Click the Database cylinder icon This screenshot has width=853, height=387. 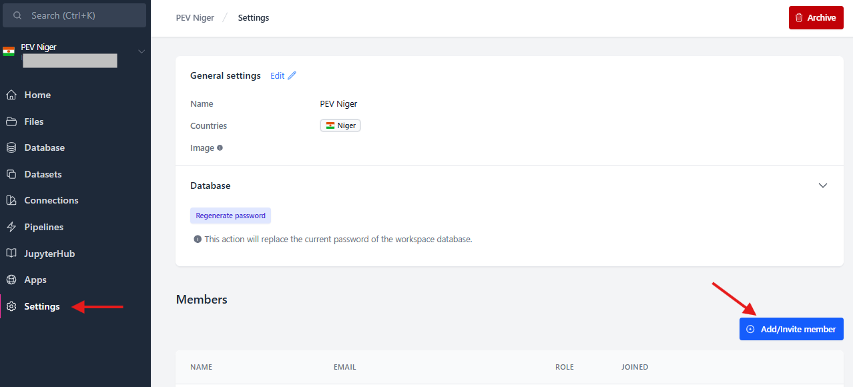[11, 147]
